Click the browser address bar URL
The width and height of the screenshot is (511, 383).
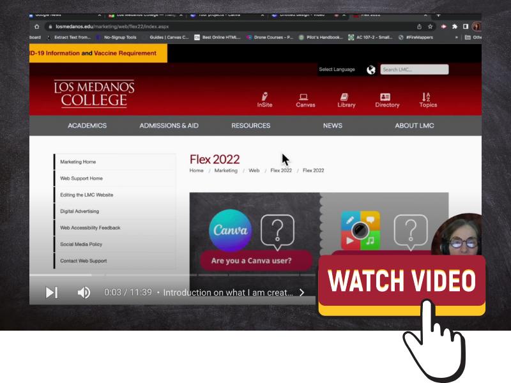(112, 27)
